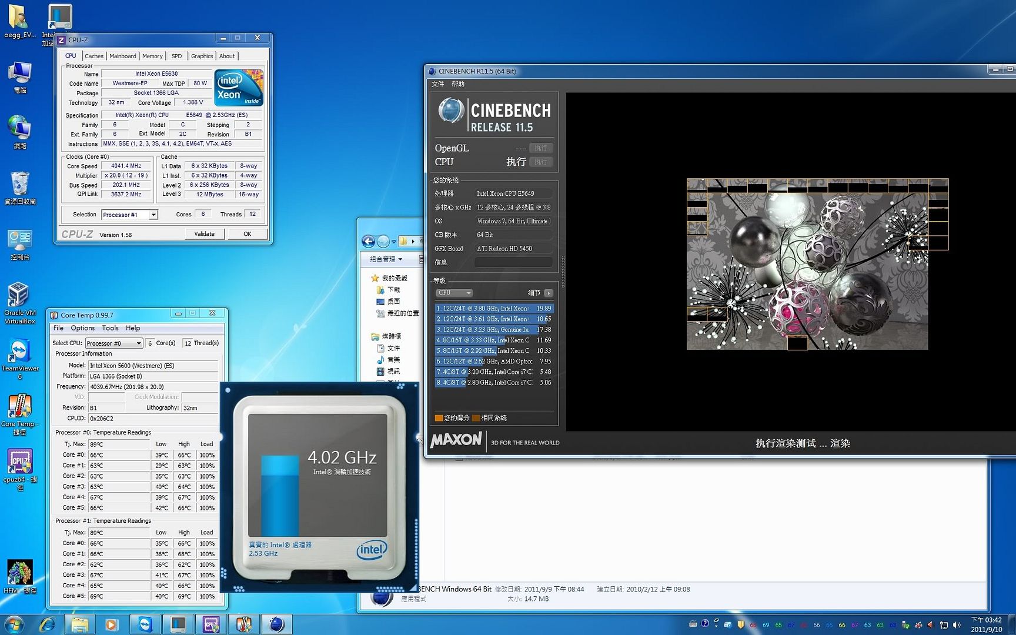
Task: Switch to CPU-Z SPD tab
Action: [176, 56]
